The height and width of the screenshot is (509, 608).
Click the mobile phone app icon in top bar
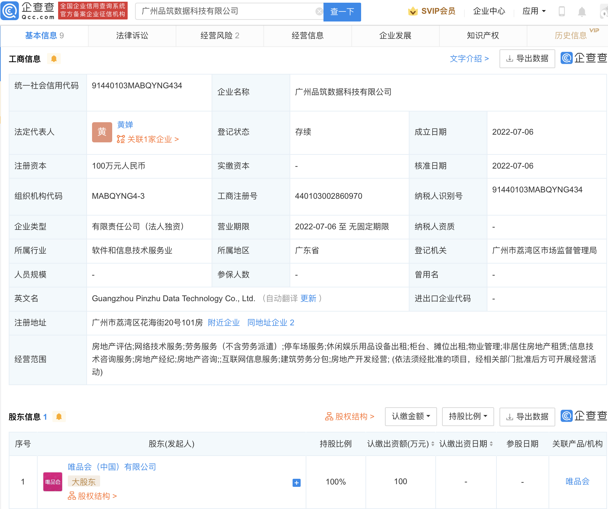point(561,11)
